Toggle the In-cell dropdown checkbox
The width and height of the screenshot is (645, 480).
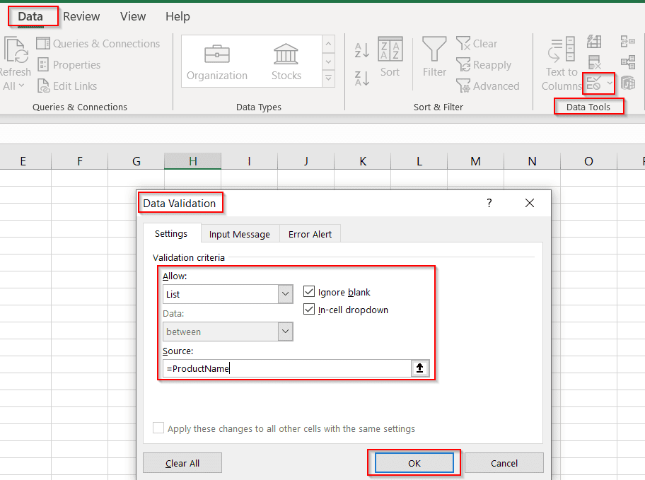point(309,309)
